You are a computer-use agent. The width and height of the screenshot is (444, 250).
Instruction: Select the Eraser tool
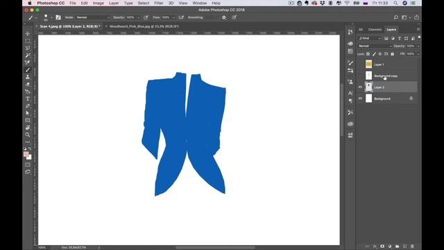click(x=28, y=84)
